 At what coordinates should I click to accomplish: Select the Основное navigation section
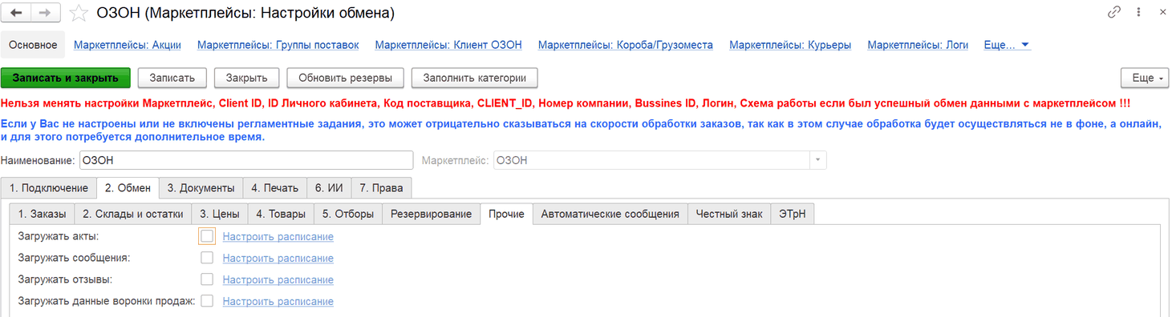tap(33, 45)
